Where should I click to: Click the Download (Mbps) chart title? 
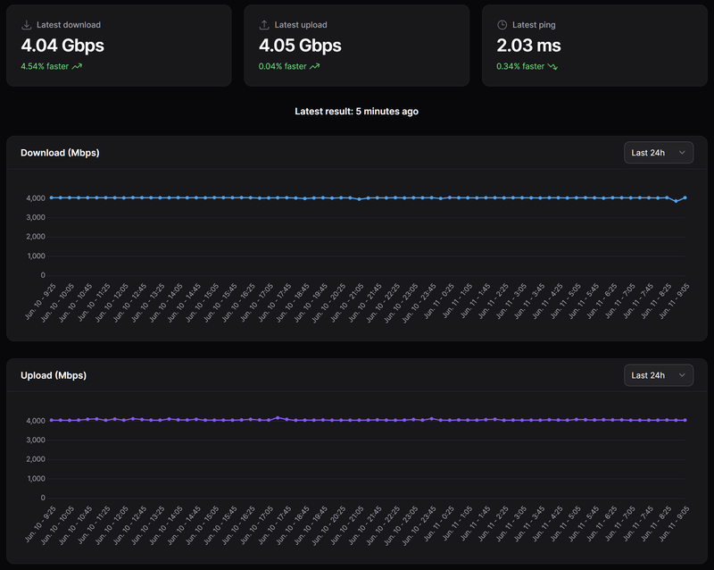coord(60,153)
